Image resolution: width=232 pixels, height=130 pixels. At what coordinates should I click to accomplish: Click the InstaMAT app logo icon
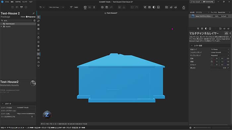2,2
